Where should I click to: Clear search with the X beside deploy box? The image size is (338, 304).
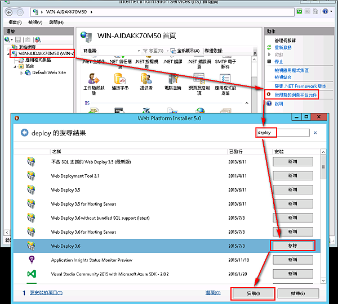[x=315, y=133]
